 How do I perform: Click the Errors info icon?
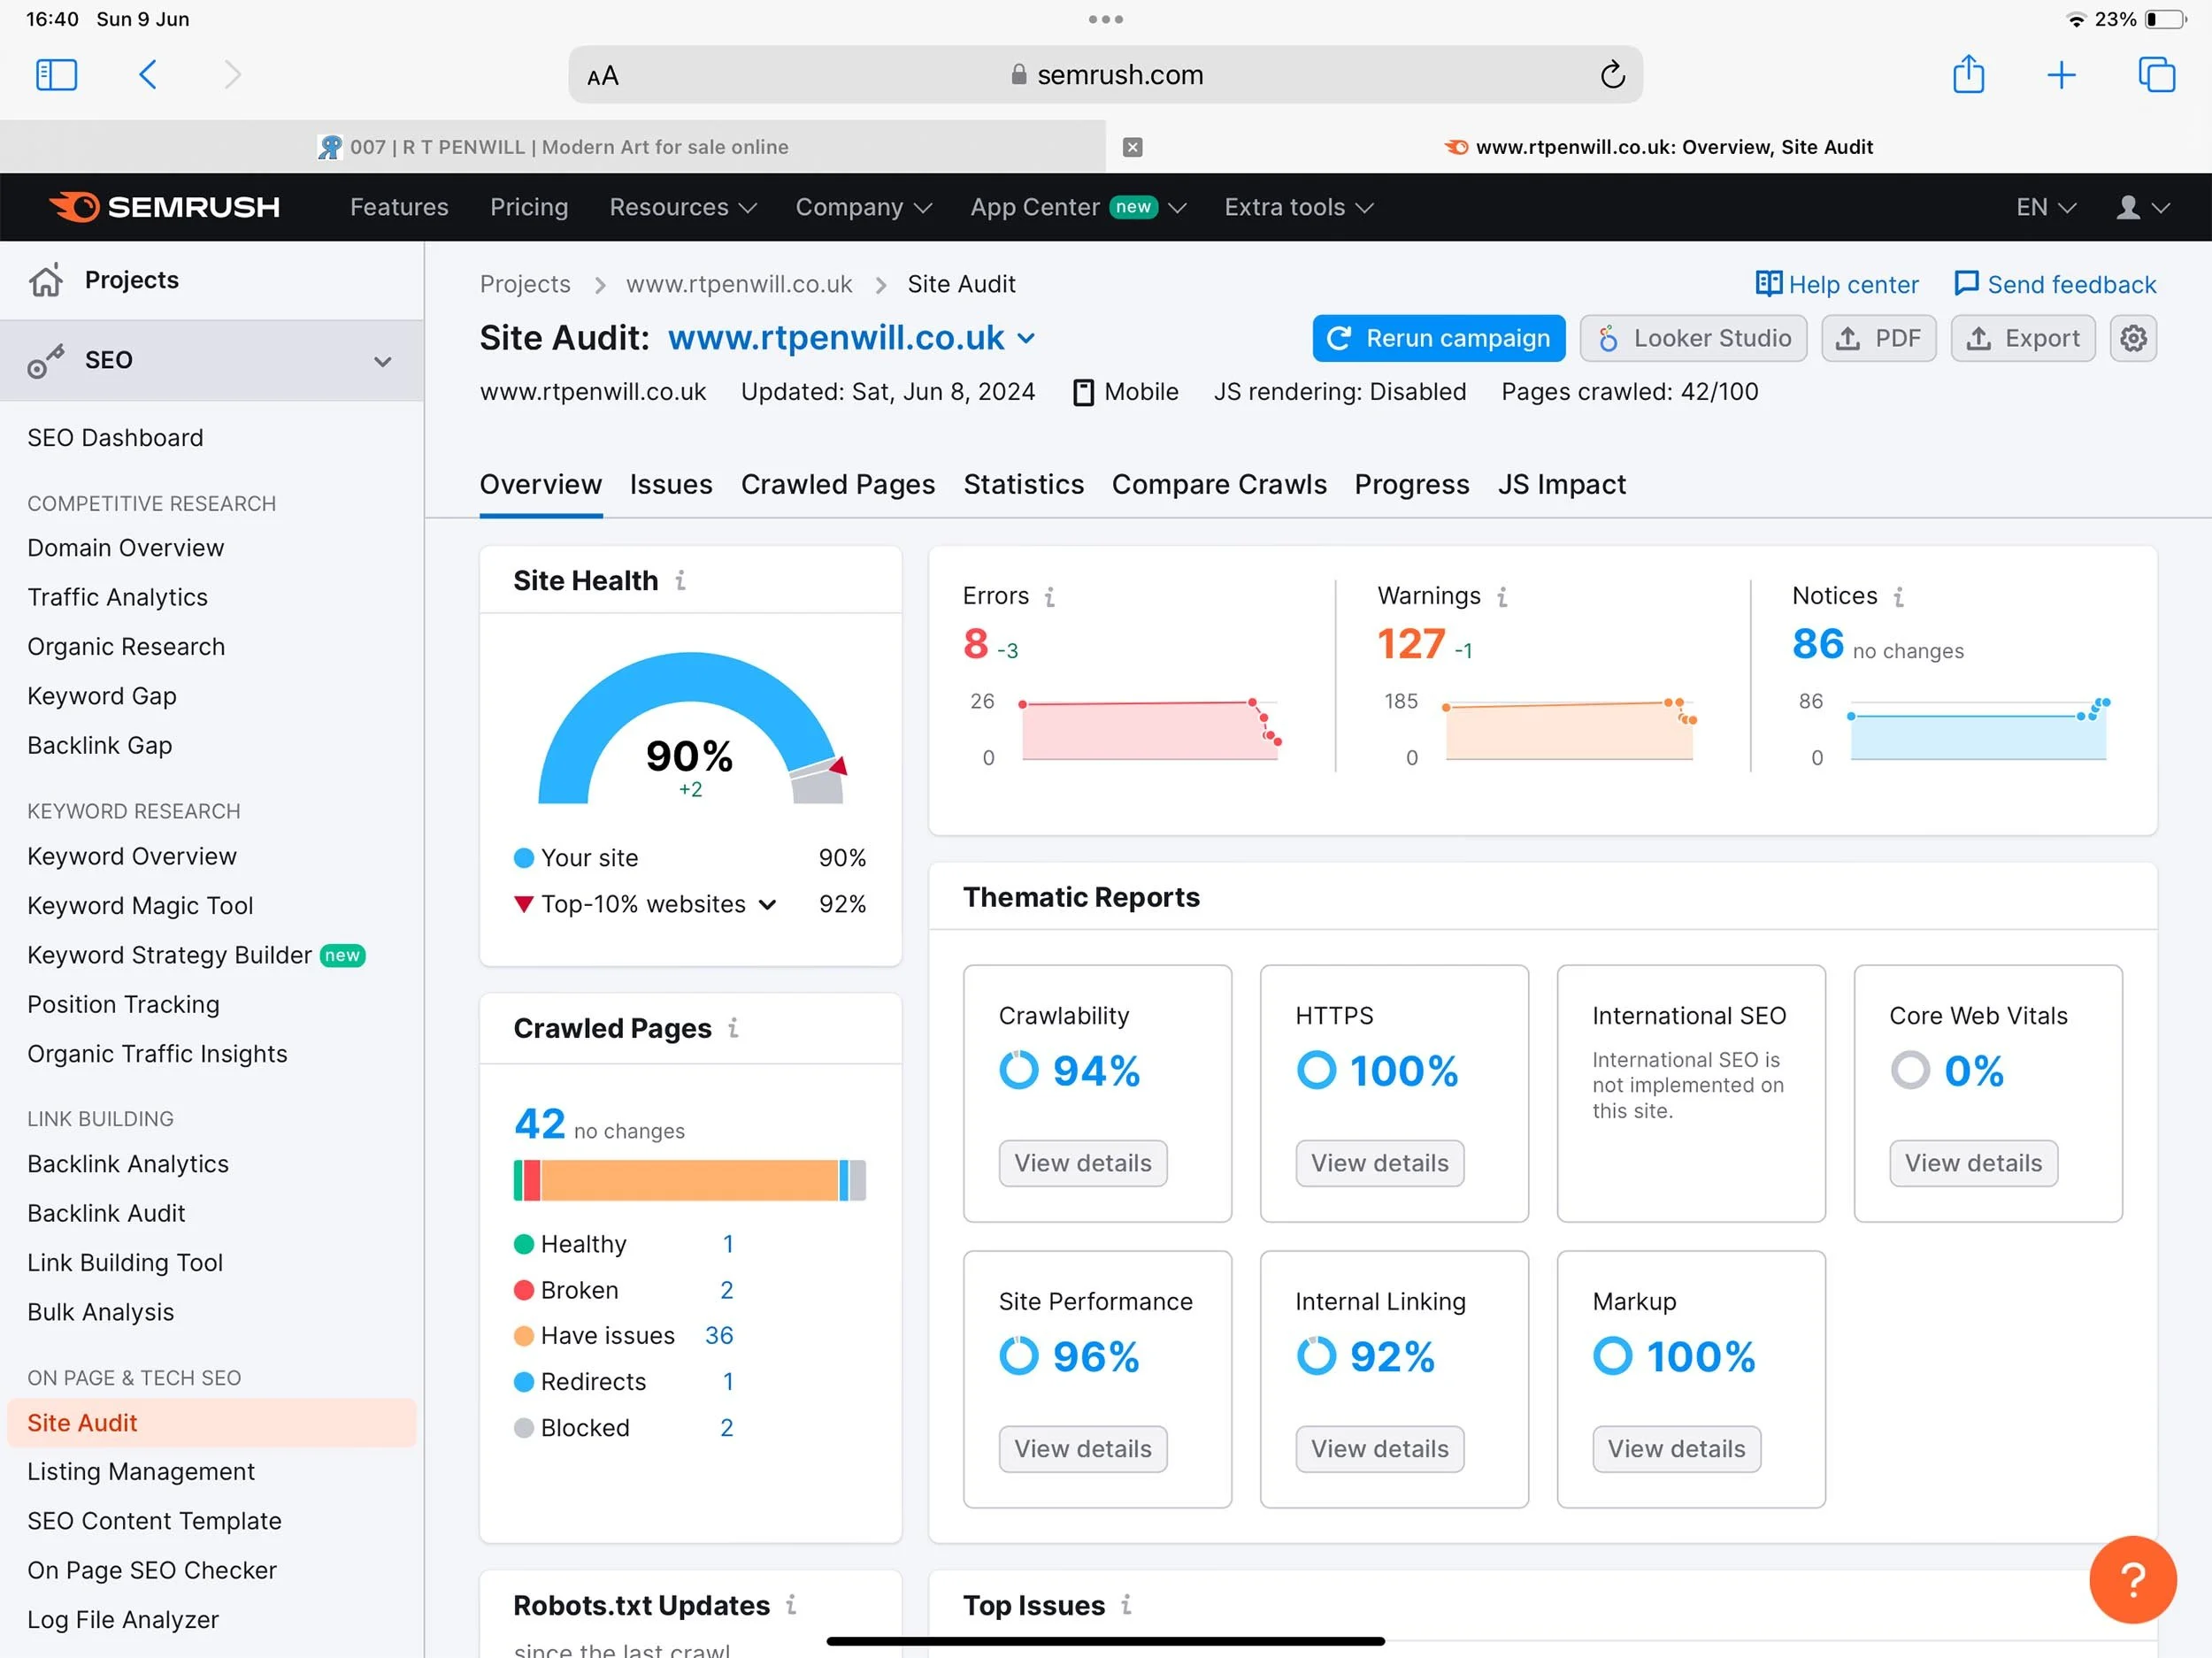point(1049,597)
